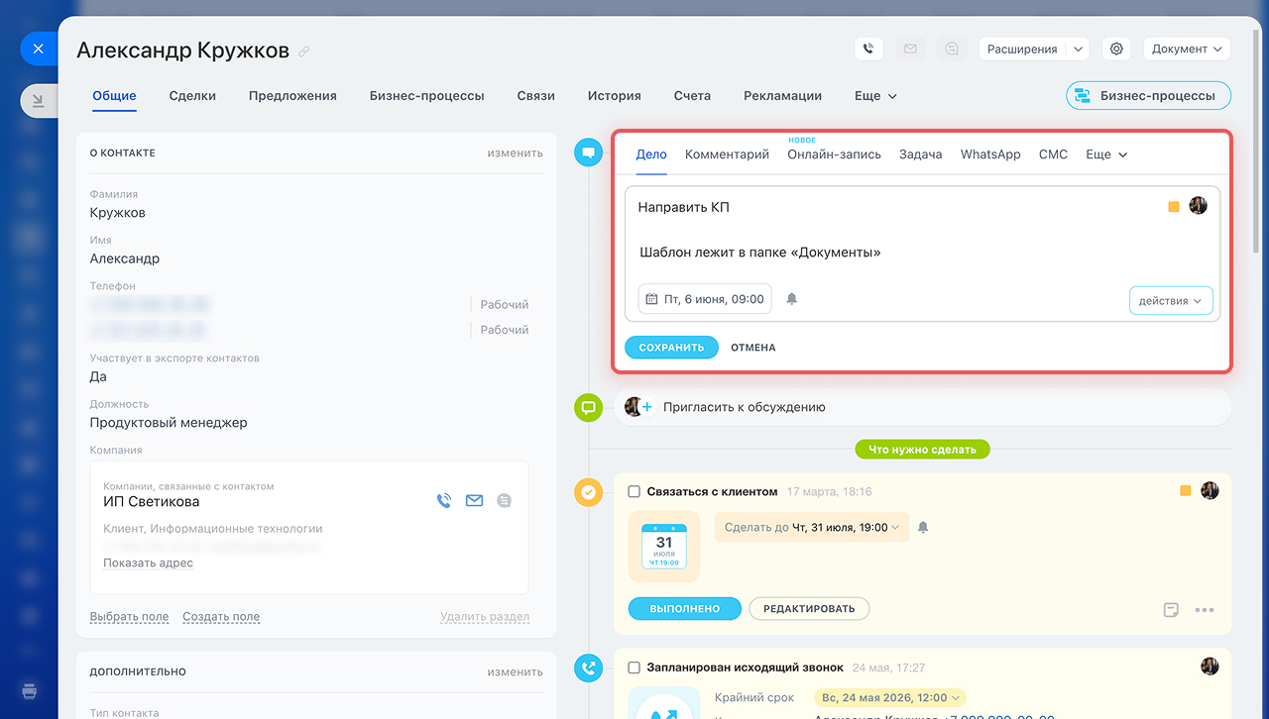
Task: Open the действия dropdown
Action: pos(1171,301)
